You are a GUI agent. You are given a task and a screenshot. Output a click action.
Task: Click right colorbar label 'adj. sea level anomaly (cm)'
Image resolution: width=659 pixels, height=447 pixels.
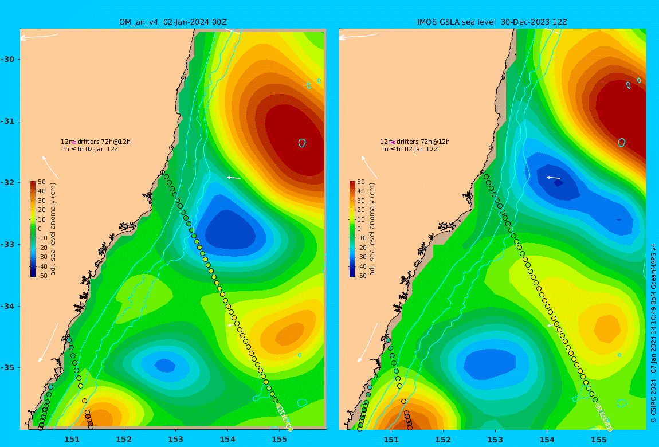[372, 229]
